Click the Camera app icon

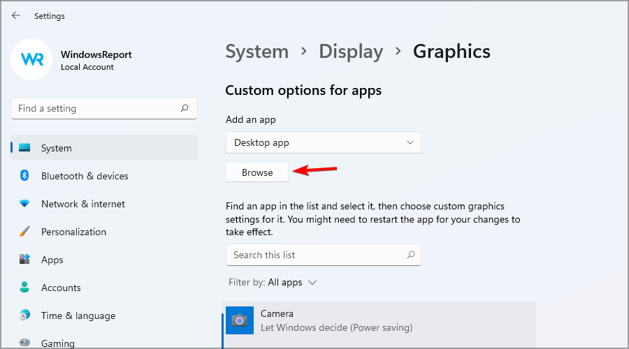pyautogui.click(x=240, y=320)
